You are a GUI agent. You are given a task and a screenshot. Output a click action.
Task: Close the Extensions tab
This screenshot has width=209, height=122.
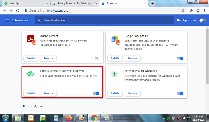(x=145, y=3)
